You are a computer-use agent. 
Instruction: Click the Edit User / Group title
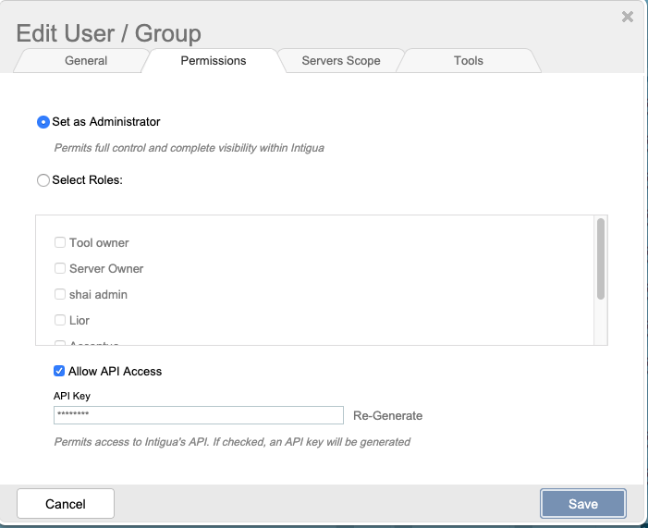click(109, 34)
